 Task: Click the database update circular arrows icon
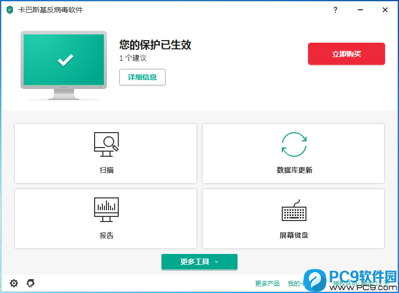pyautogui.click(x=294, y=144)
